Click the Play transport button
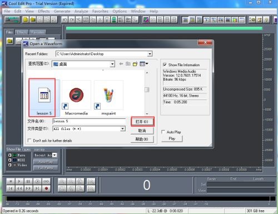Screen dimensions: 278x214 coord(19,181)
